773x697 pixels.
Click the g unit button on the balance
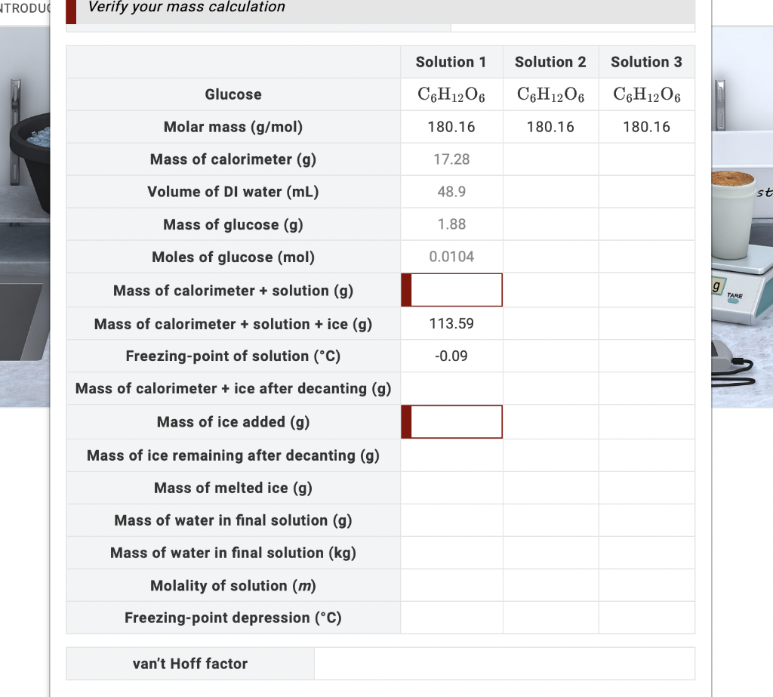(x=717, y=286)
